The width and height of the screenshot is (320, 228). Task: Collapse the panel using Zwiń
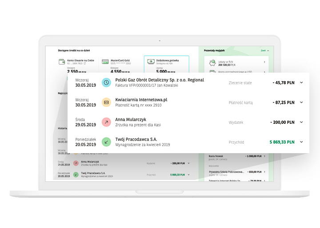pyautogui.click(x=264, y=51)
